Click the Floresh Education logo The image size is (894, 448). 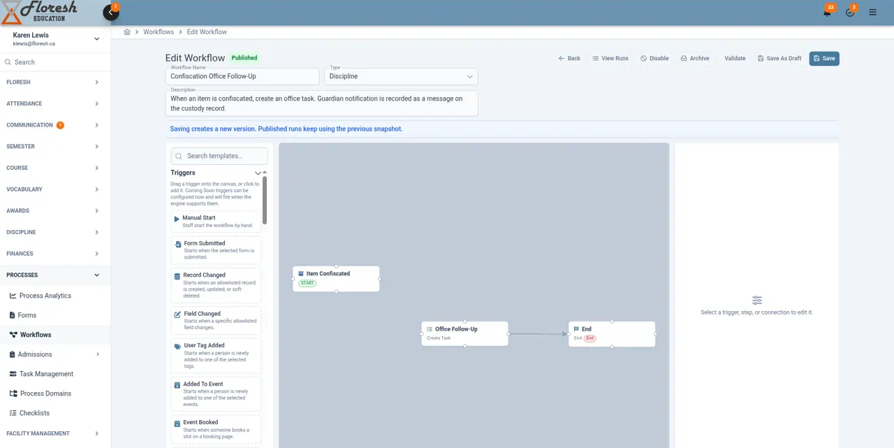pyautogui.click(x=38, y=13)
